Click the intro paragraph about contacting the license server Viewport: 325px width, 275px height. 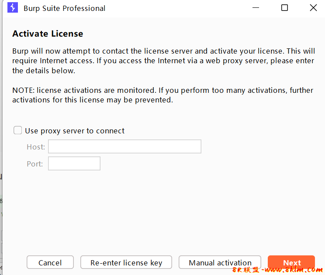click(x=163, y=61)
